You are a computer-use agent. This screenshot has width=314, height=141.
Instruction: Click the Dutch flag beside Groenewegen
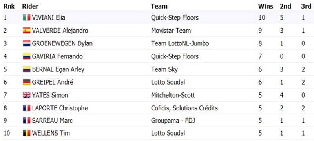[x=26, y=43]
